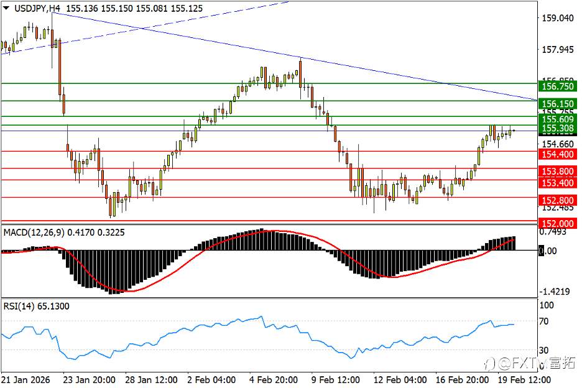Screen dimensions: 582x388
Task: Select the green 155.308 level label
Action: click(558, 129)
